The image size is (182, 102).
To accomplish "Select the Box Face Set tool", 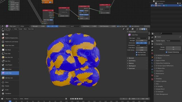I will pyautogui.click(x=10, y=57).
